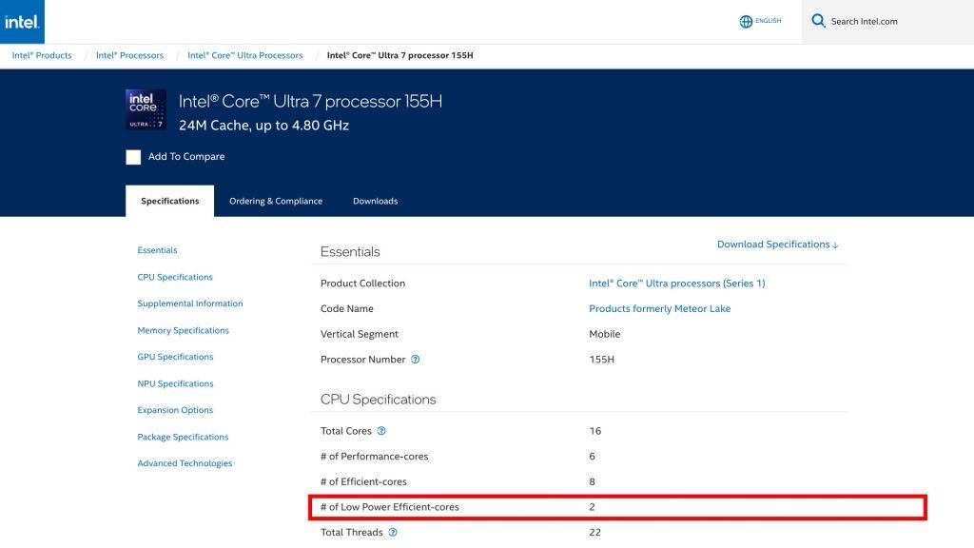Open the help icon next to Processor Number

click(x=415, y=359)
